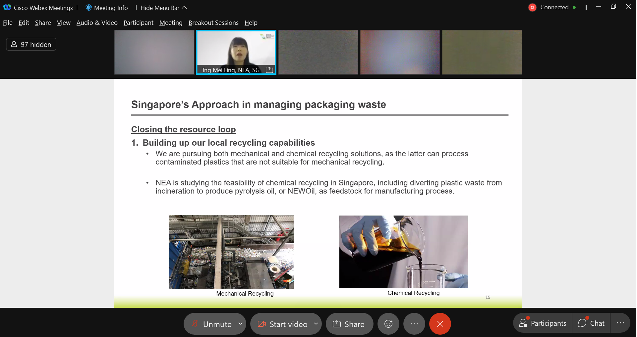
Task: Open panel options at the far right
Action: click(x=620, y=323)
